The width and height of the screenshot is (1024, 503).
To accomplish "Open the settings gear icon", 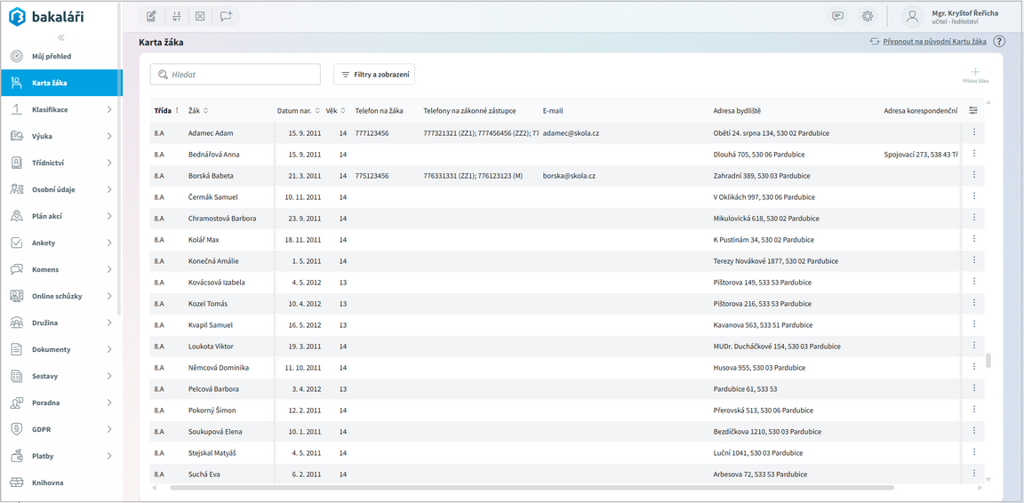I will (x=868, y=16).
